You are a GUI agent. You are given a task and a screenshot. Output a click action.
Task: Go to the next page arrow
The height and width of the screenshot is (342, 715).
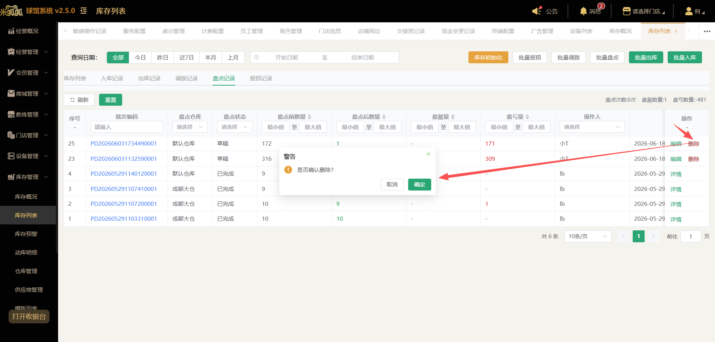pyautogui.click(x=654, y=236)
